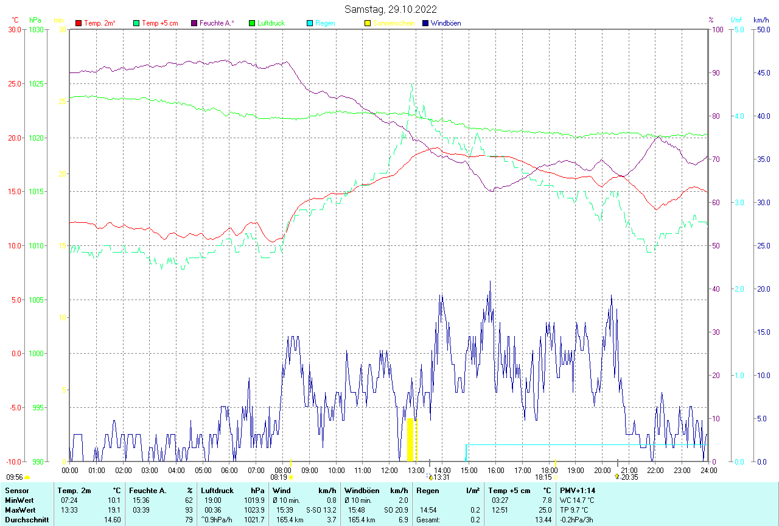Viewport: 779px width, 526px height.
Task: Click the minimum temperature time 07:24
Action: [69, 500]
